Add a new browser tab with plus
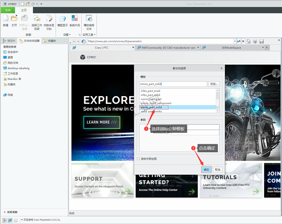Image resolution: width=282 pixels, height=224 pixels. click(x=267, y=48)
